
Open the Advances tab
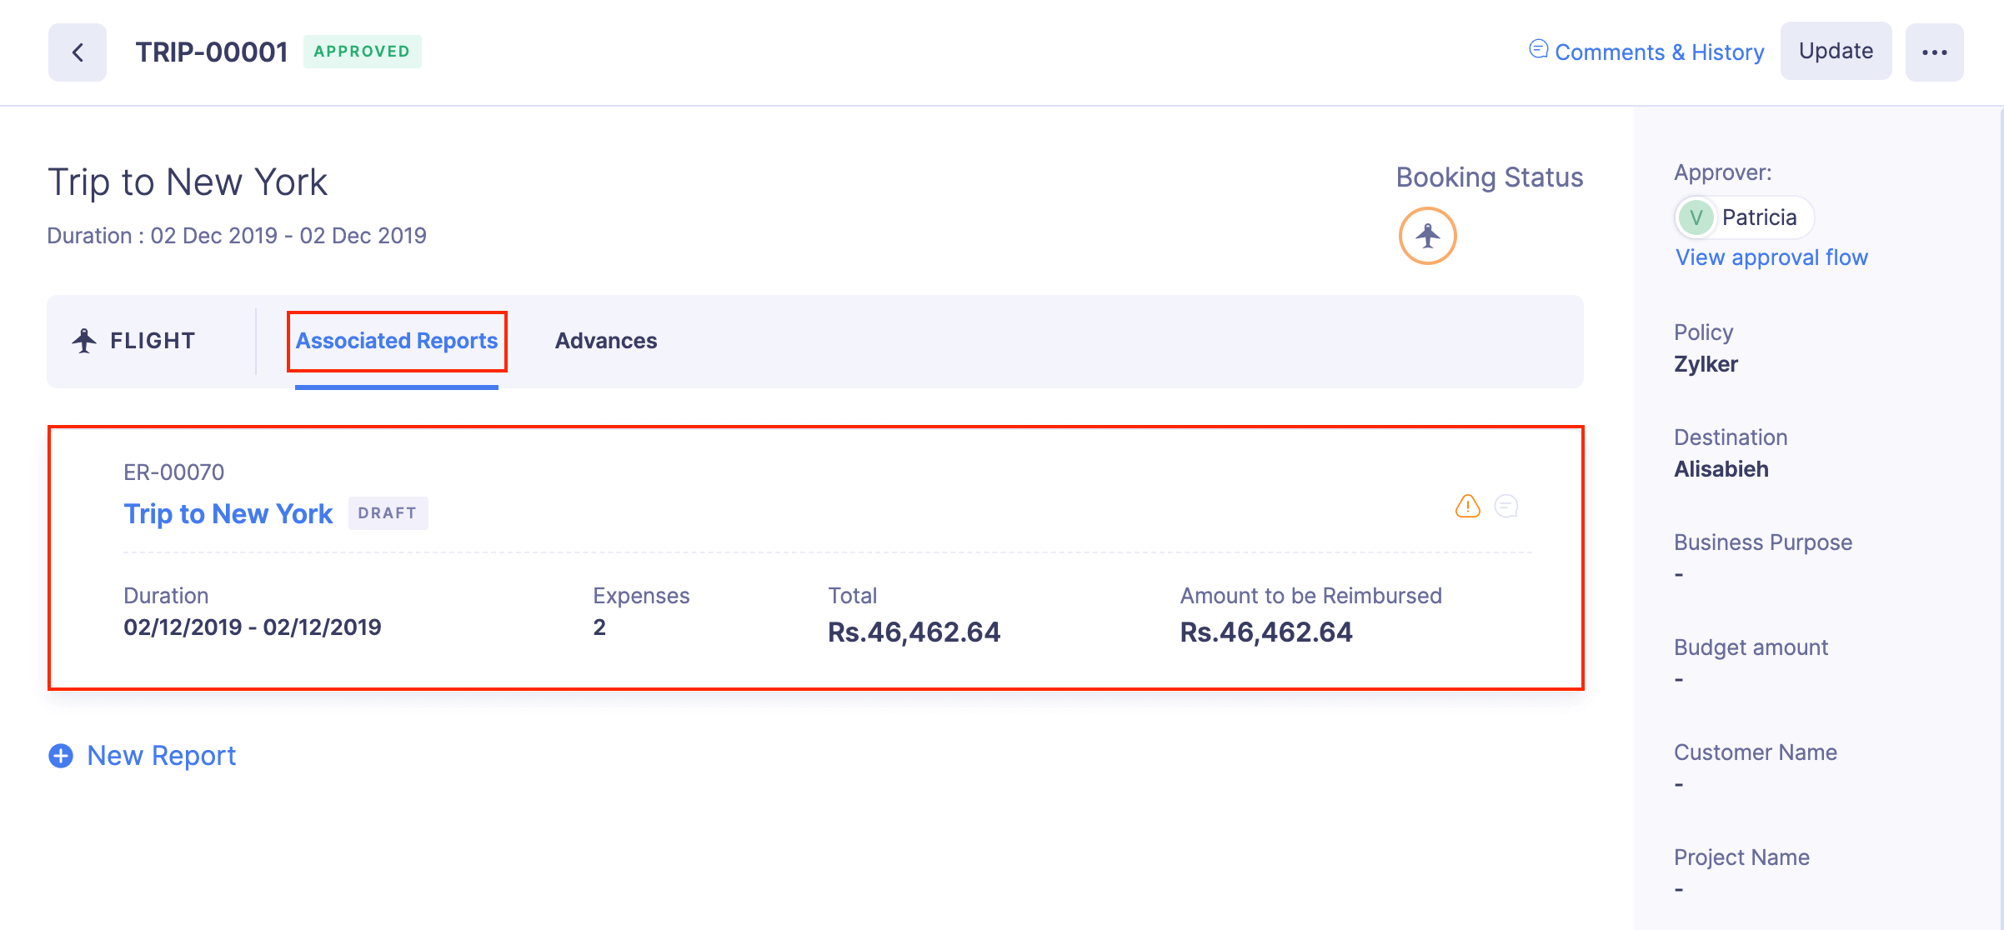[606, 341]
